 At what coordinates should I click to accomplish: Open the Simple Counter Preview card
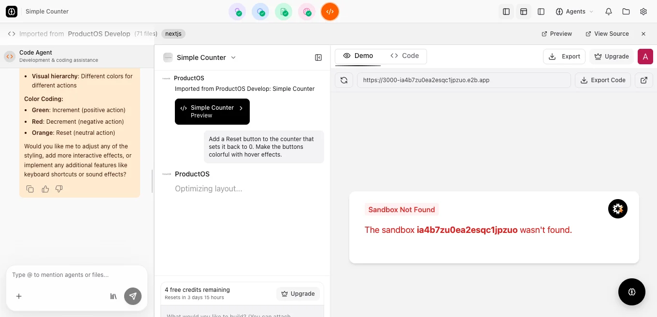212,112
